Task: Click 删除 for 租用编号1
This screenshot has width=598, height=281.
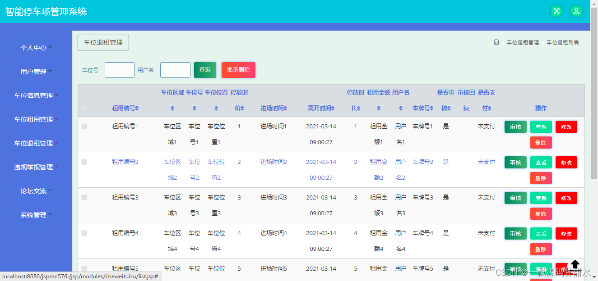Action: coord(541,143)
